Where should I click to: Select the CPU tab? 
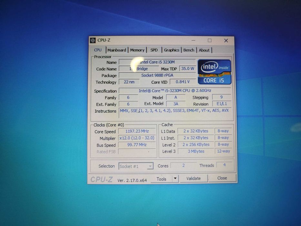click(x=98, y=50)
